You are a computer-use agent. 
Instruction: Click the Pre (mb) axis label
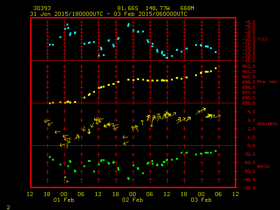tap(267, 82)
